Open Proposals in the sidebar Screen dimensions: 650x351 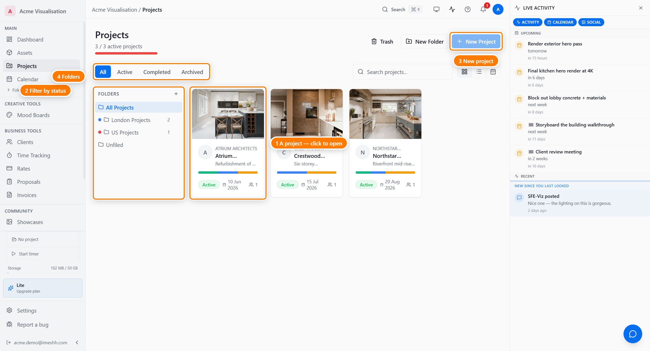coord(42,182)
